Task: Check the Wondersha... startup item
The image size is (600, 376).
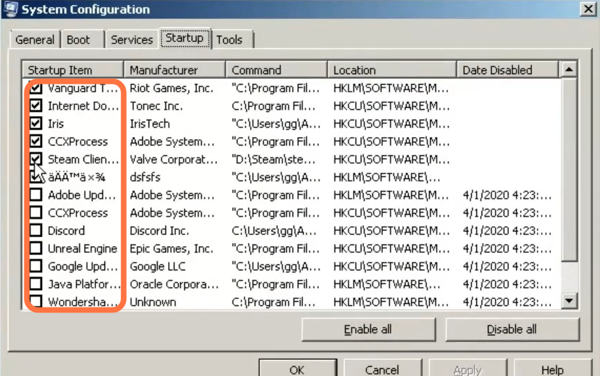Action: coord(36,301)
